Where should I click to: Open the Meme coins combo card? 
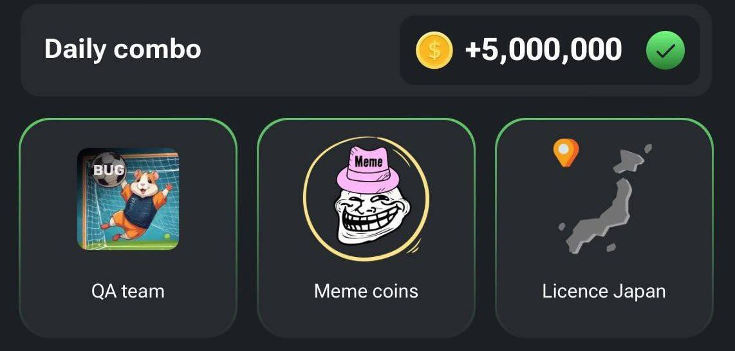pos(366,227)
